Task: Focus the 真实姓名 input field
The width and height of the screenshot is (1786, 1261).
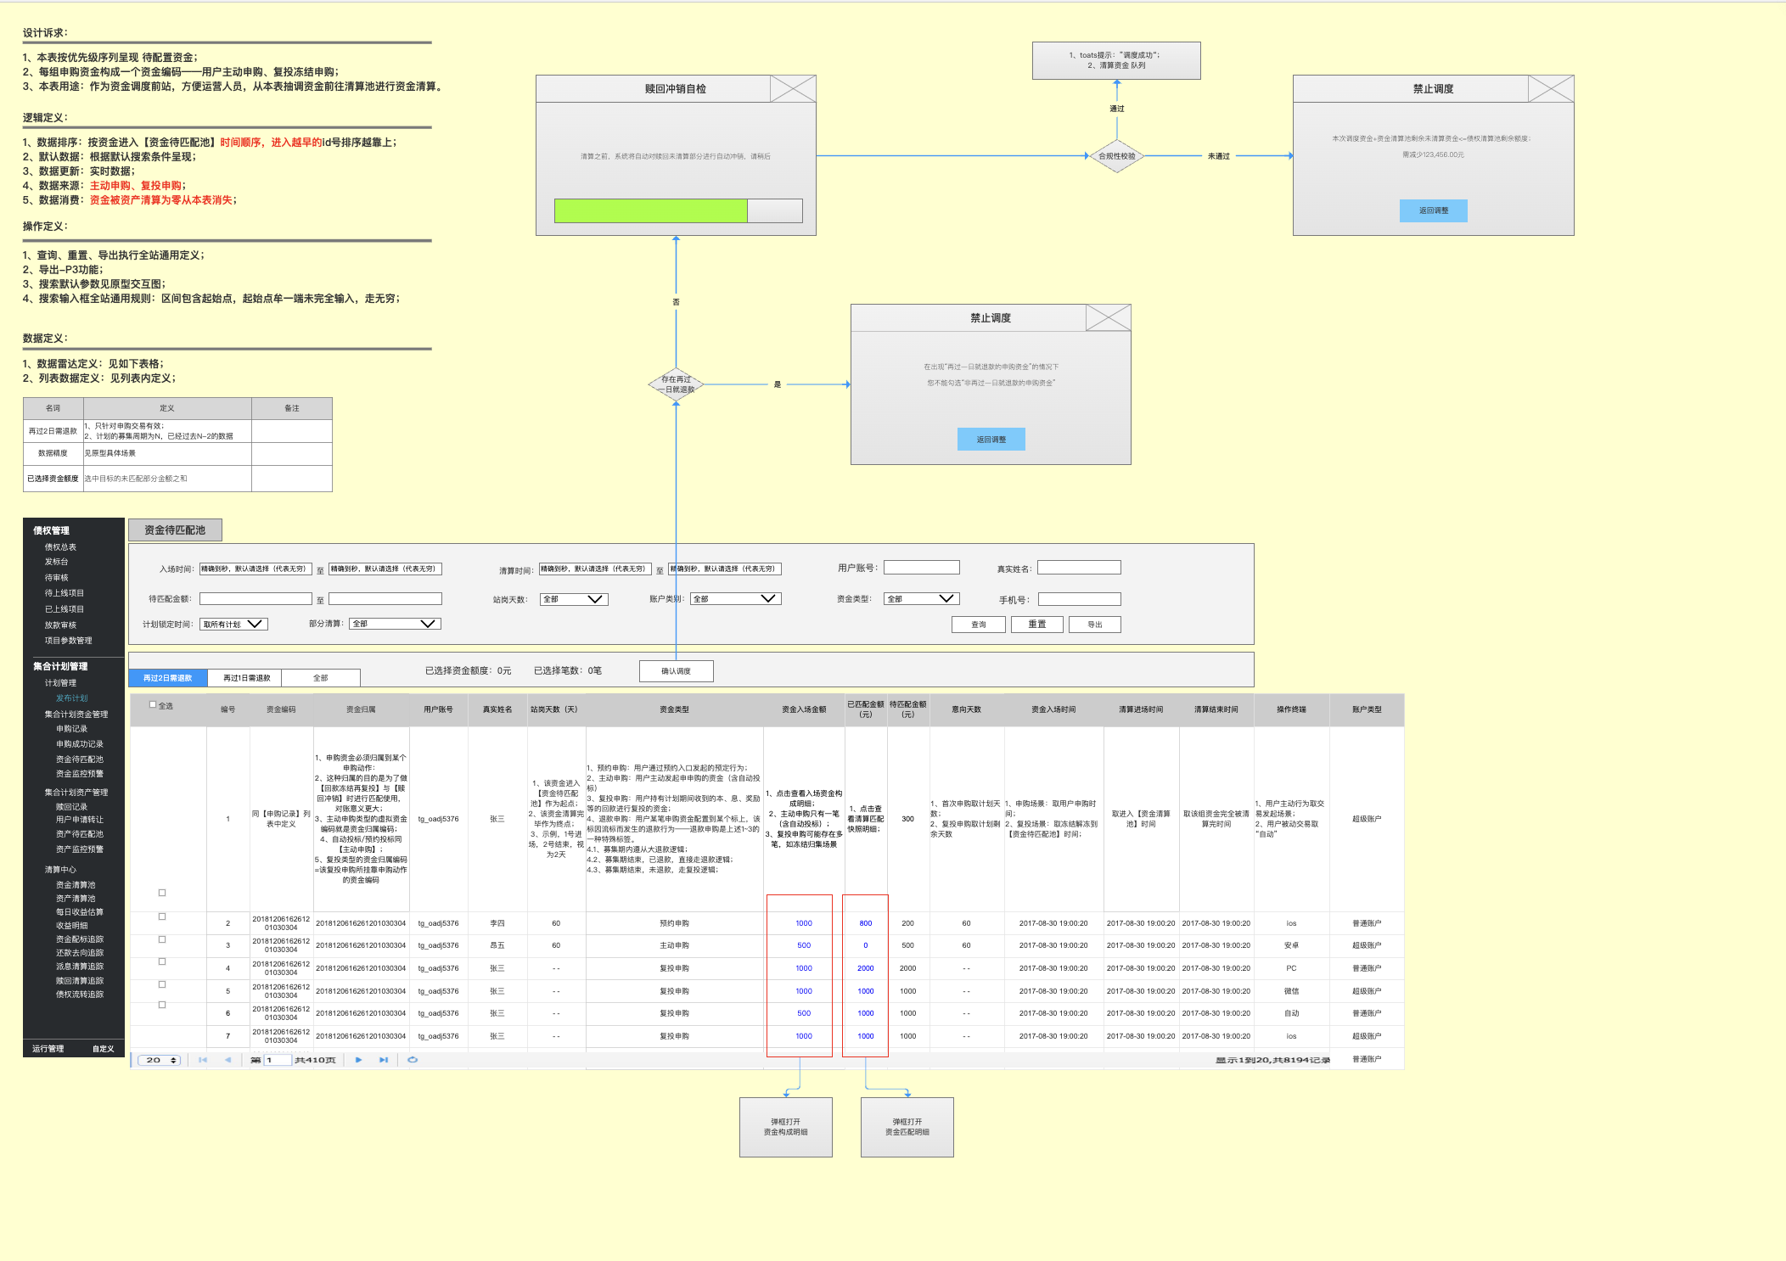Action: pos(1079,568)
